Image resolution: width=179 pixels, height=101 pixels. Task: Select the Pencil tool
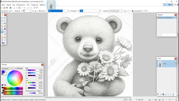pos(2,35)
